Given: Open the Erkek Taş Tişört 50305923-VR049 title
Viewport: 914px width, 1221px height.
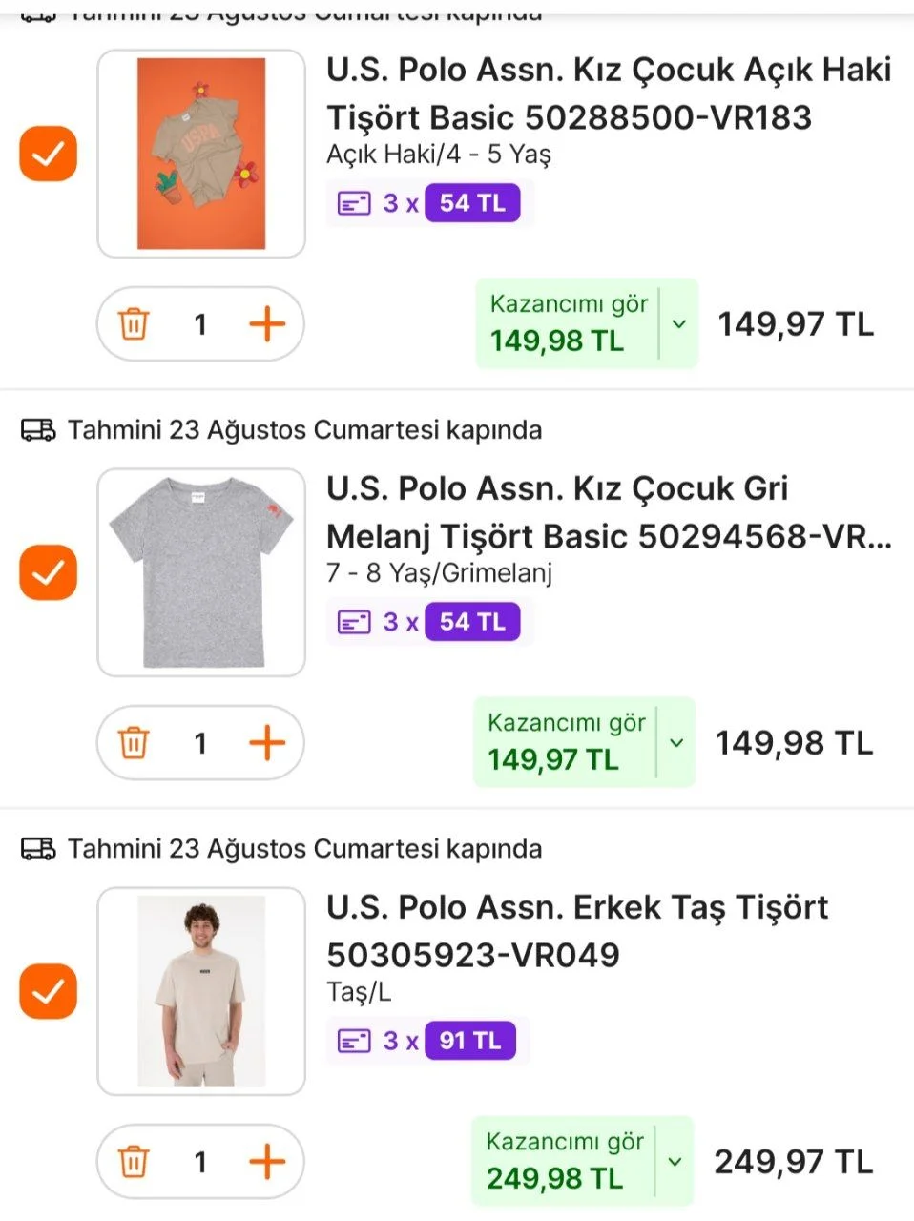Looking at the screenshot, I should (576, 930).
